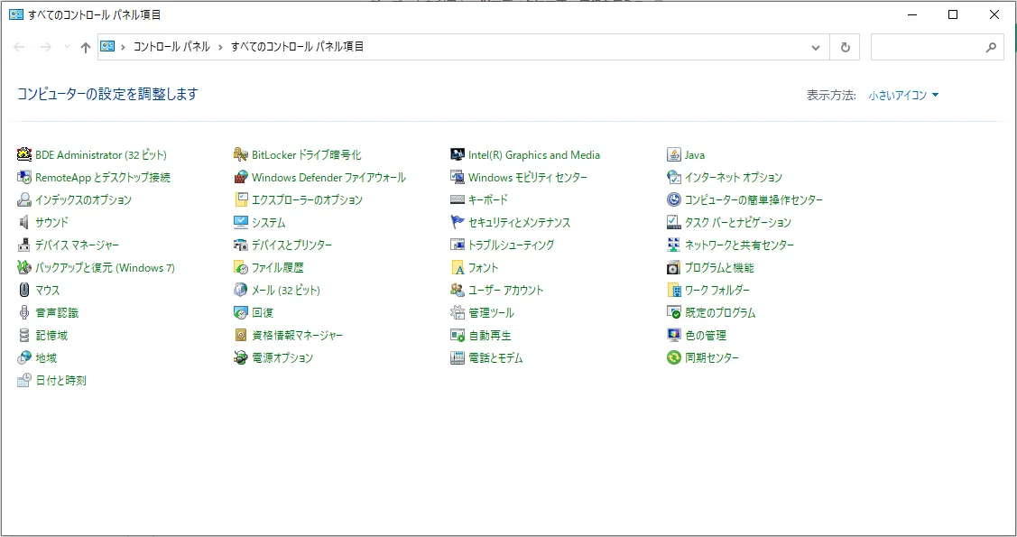Viewport: 1017px width, 537px height.
Task: Launch the Java control panel icon
Action: (x=674, y=154)
